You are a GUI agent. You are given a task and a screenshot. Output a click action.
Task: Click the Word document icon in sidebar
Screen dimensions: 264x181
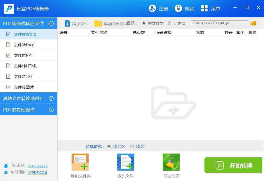point(8,34)
